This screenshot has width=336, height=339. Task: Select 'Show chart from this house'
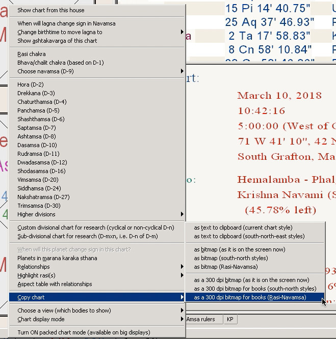(x=51, y=10)
